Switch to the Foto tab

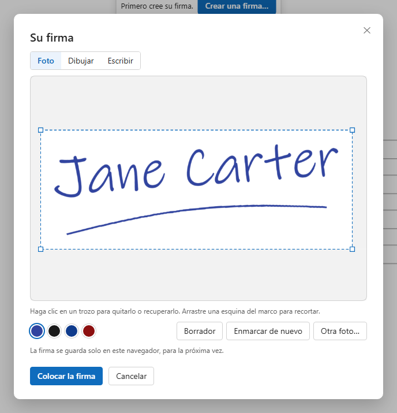tap(46, 61)
